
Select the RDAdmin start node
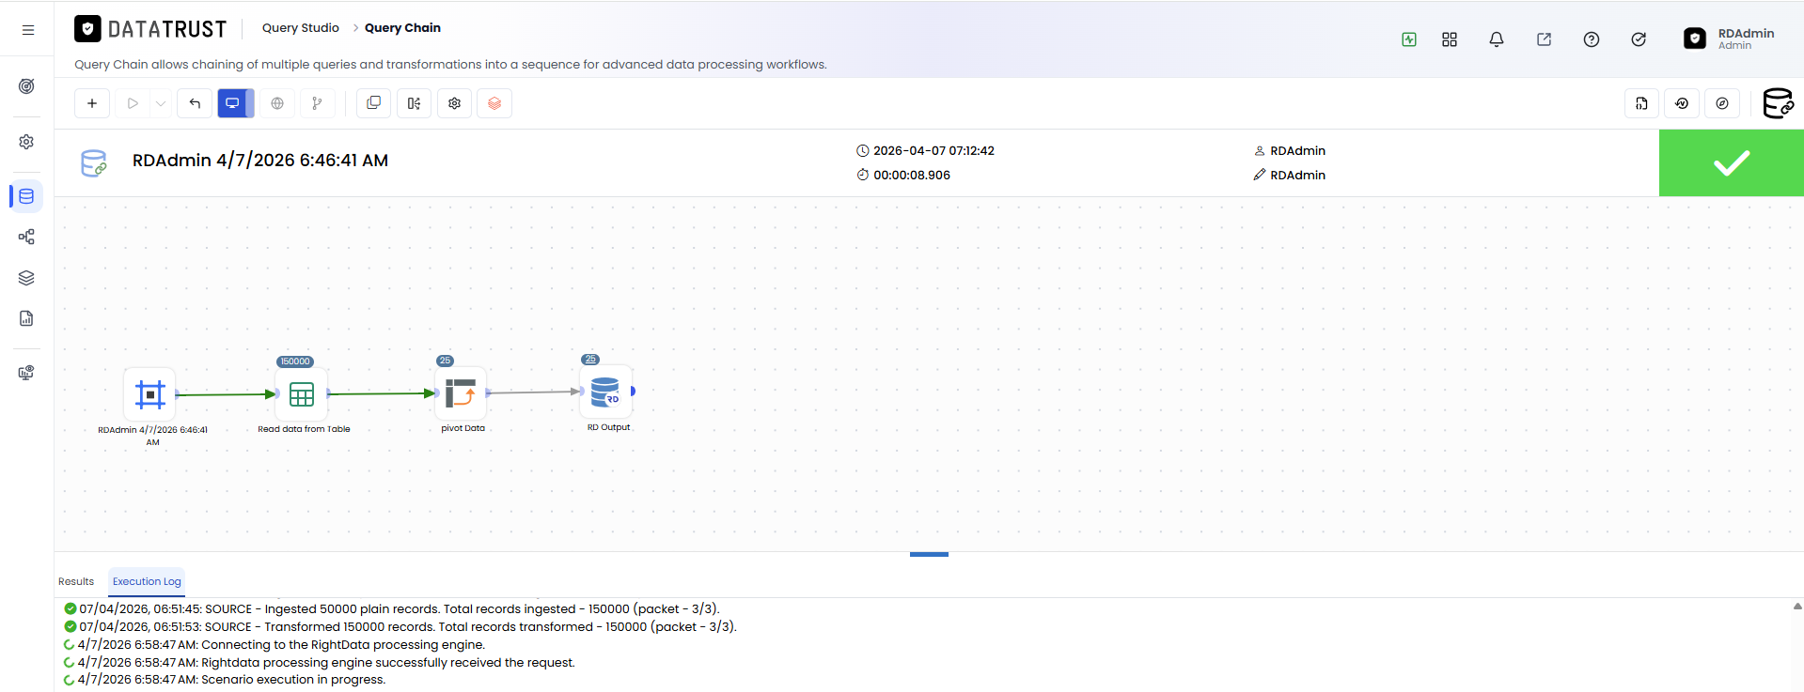click(x=149, y=394)
